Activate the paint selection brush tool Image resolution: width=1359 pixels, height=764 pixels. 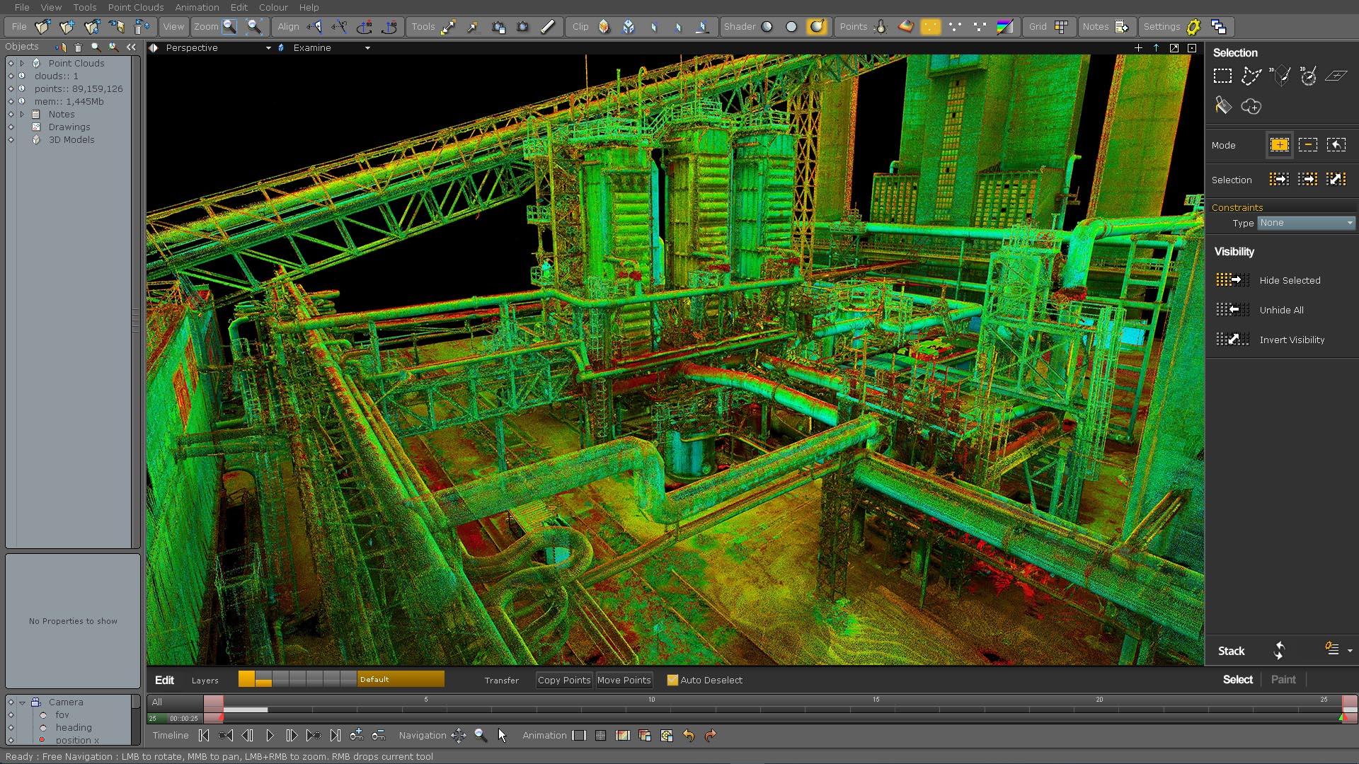[1224, 105]
